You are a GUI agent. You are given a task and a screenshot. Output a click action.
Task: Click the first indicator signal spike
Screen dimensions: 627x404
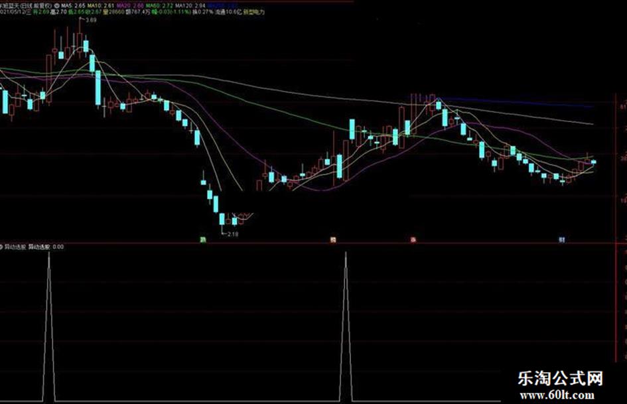pos(49,326)
